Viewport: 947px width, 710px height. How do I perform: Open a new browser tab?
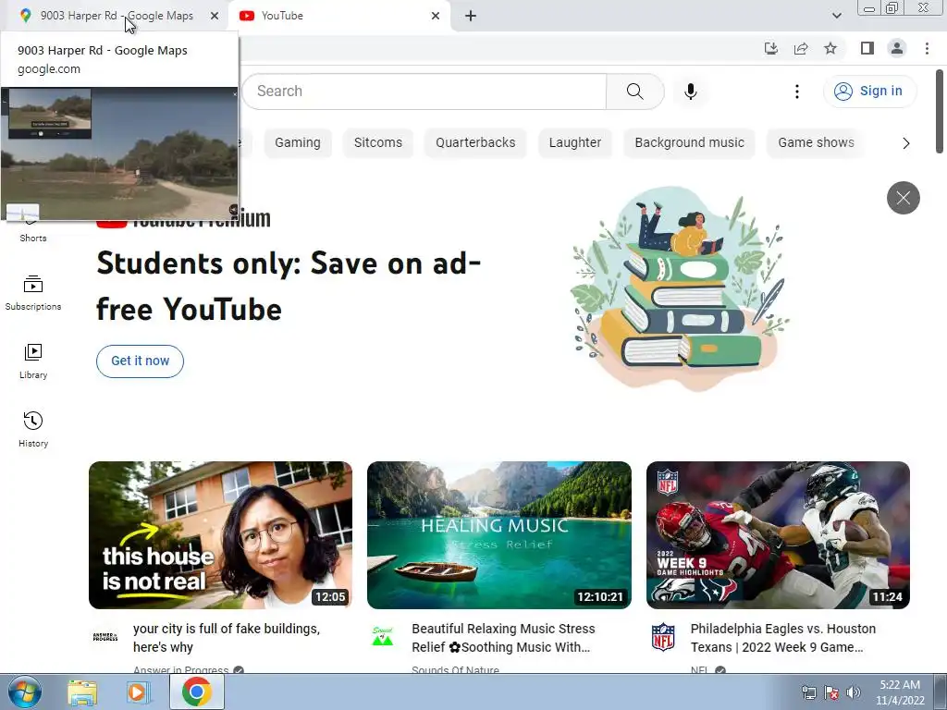pyautogui.click(x=471, y=16)
